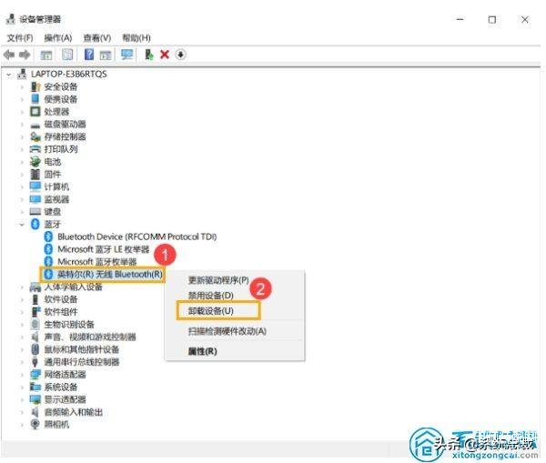
Task: Expand the 显示适配器 node
Action: (22, 399)
